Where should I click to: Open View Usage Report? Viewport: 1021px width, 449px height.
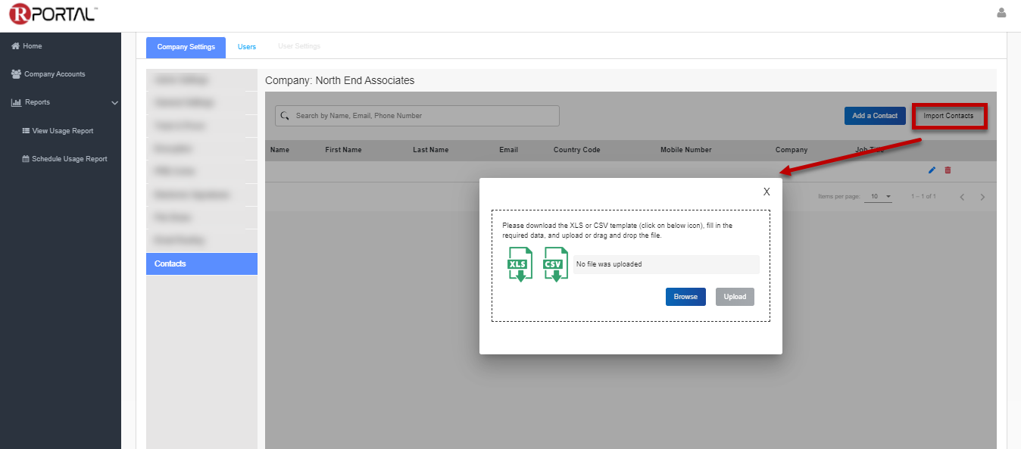pyautogui.click(x=63, y=131)
